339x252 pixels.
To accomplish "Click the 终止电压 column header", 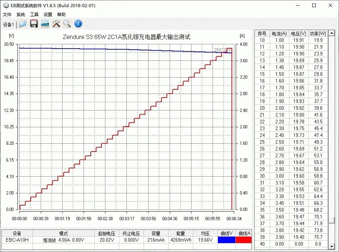I will [131, 233].
